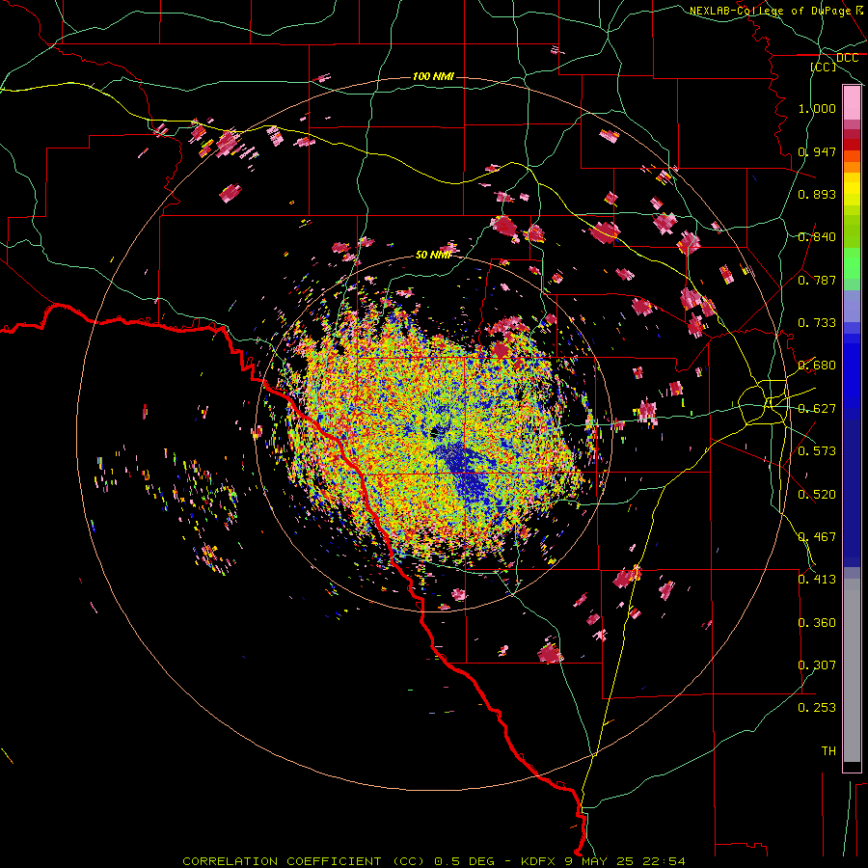Click the 0.893 scale value
This screenshot has width=868, height=868.
coord(817,194)
